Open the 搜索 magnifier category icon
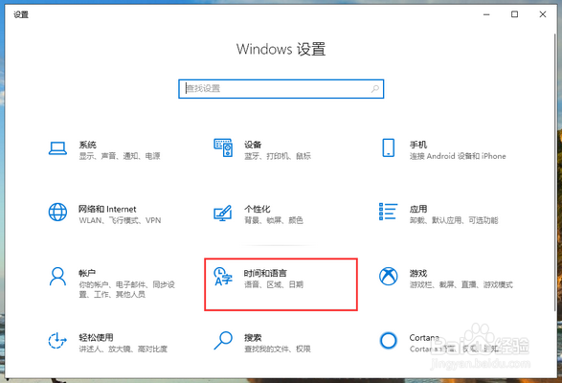The height and width of the screenshot is (383, 562). pos(223,340)
